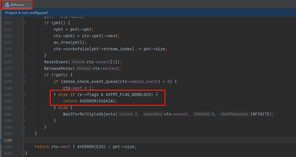This screenshot has height=157, width=296.
Task: Select the dshow.c tab
Action: coord(17,4)
